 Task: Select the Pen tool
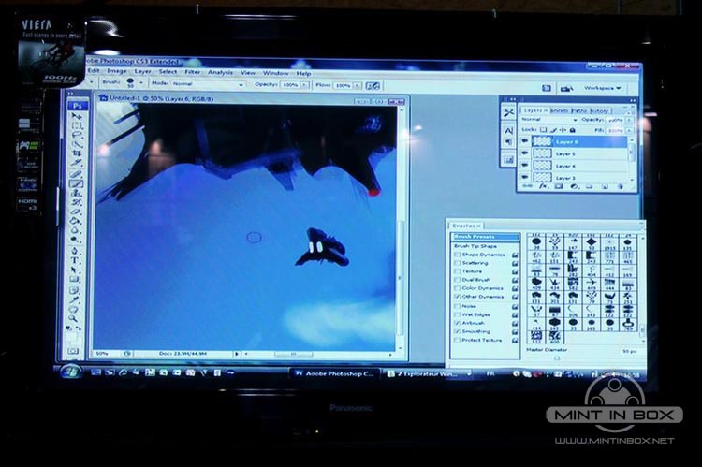pos(74,250)
